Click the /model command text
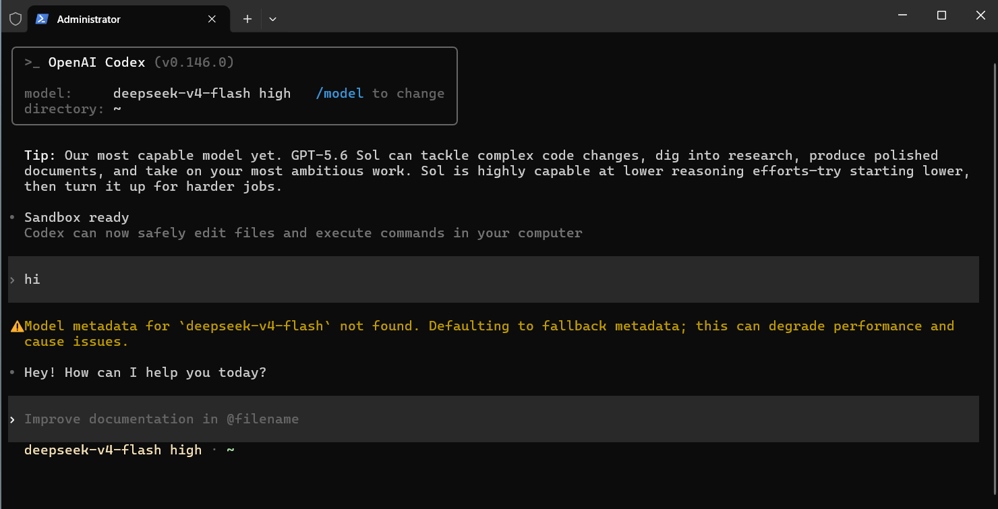Viewport: 998px width, 509px height. [x=340, y=94]
